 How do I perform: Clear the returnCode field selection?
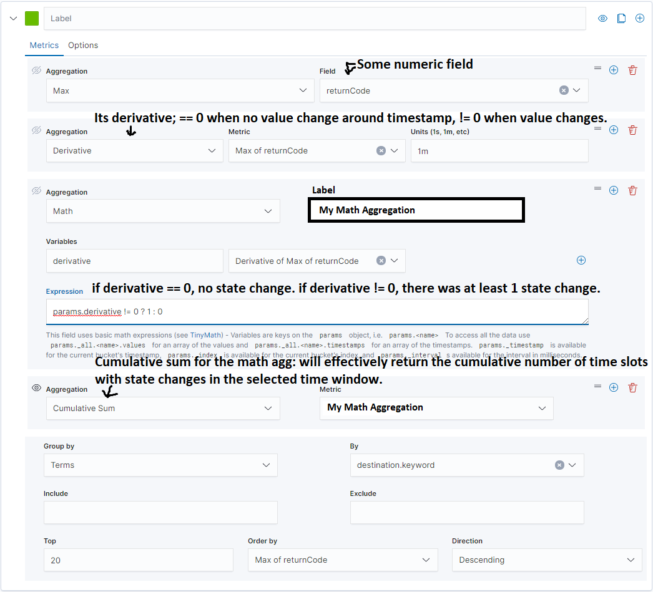[x=564, y=90]
